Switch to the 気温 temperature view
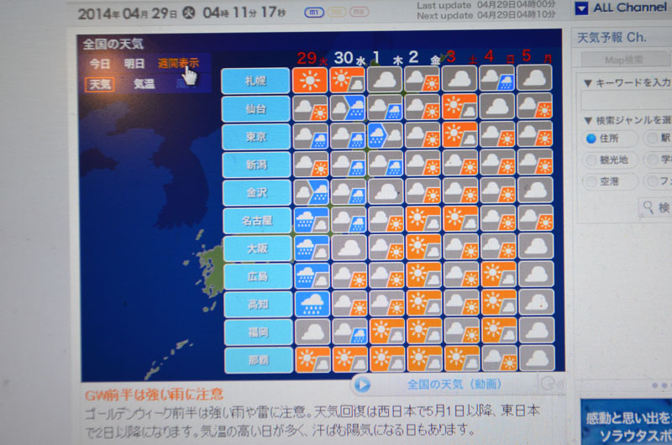Screen dimensions: 672x445 click(x=144, y=84)
